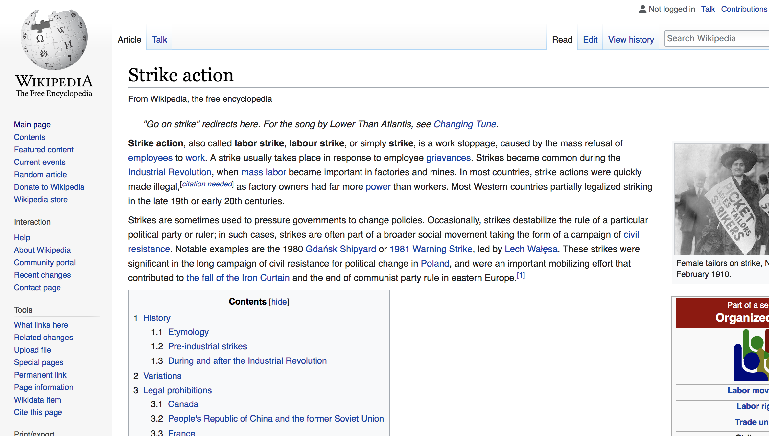Jump to section 3.1 Canada

click(183, 404)
